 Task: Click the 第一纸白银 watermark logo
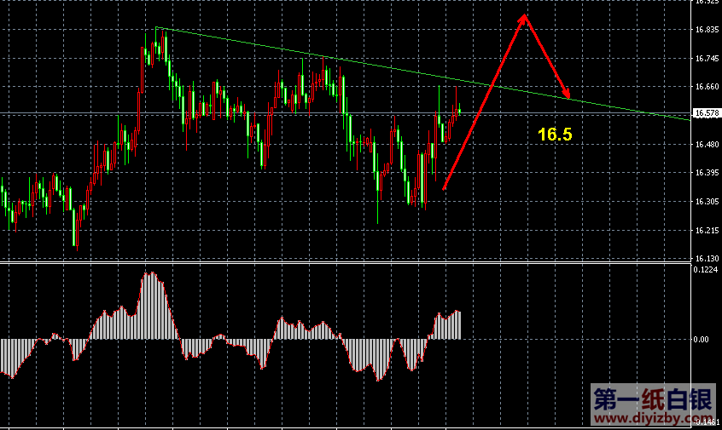pos(652,398)
